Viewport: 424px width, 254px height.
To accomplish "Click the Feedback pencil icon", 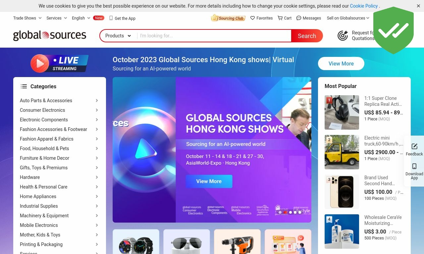I will click(414, 147).
